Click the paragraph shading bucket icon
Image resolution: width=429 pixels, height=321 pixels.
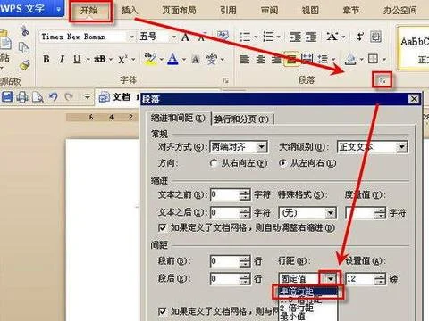tap(351, 59)
